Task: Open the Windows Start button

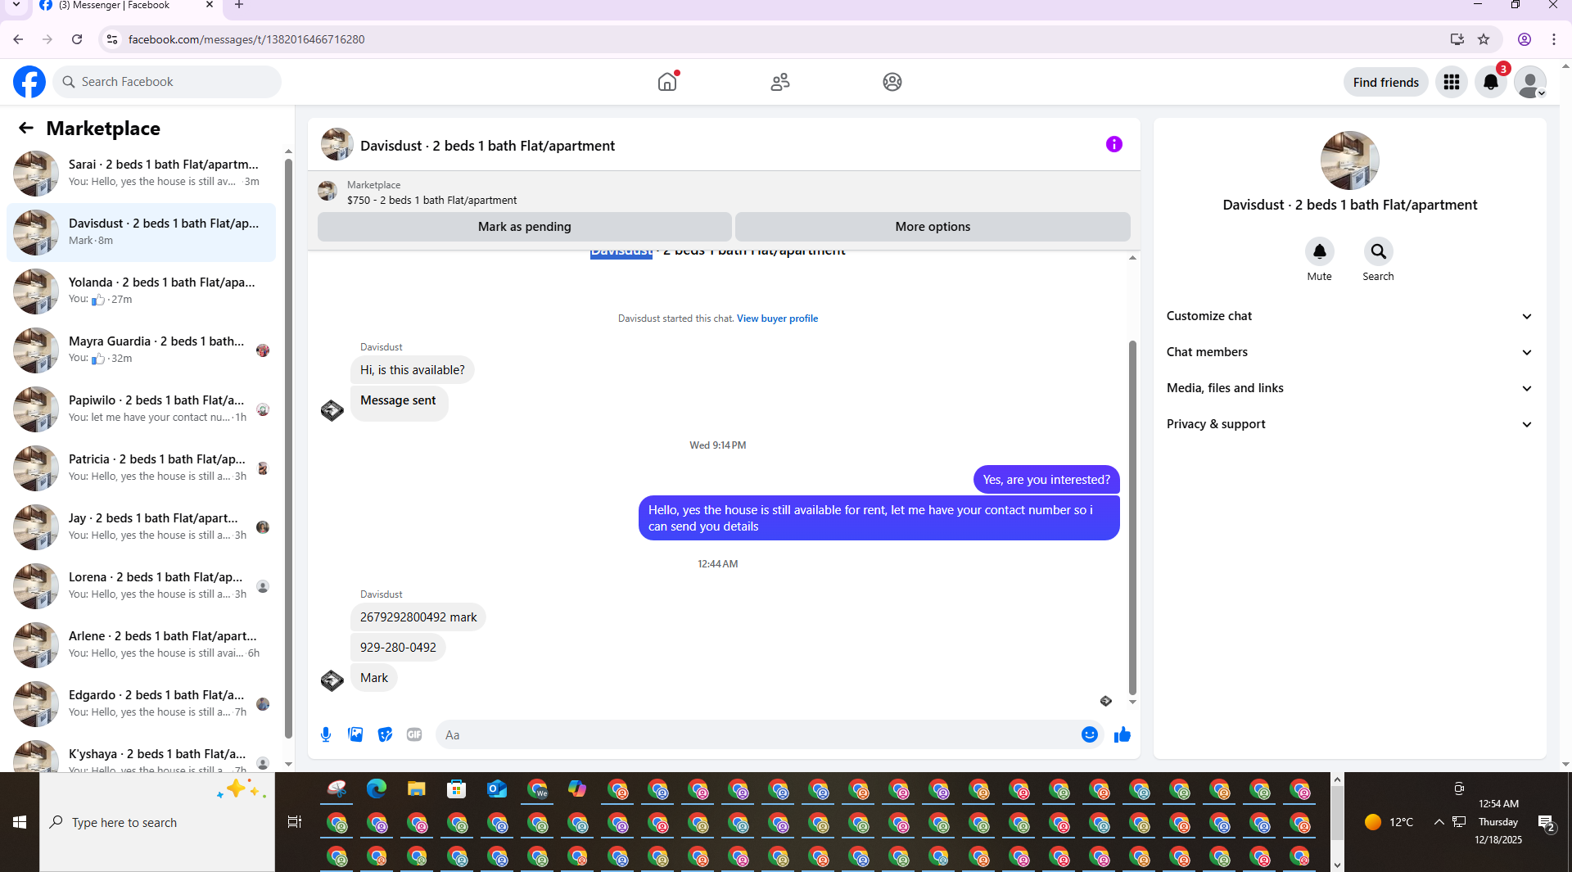Action: 20,822
